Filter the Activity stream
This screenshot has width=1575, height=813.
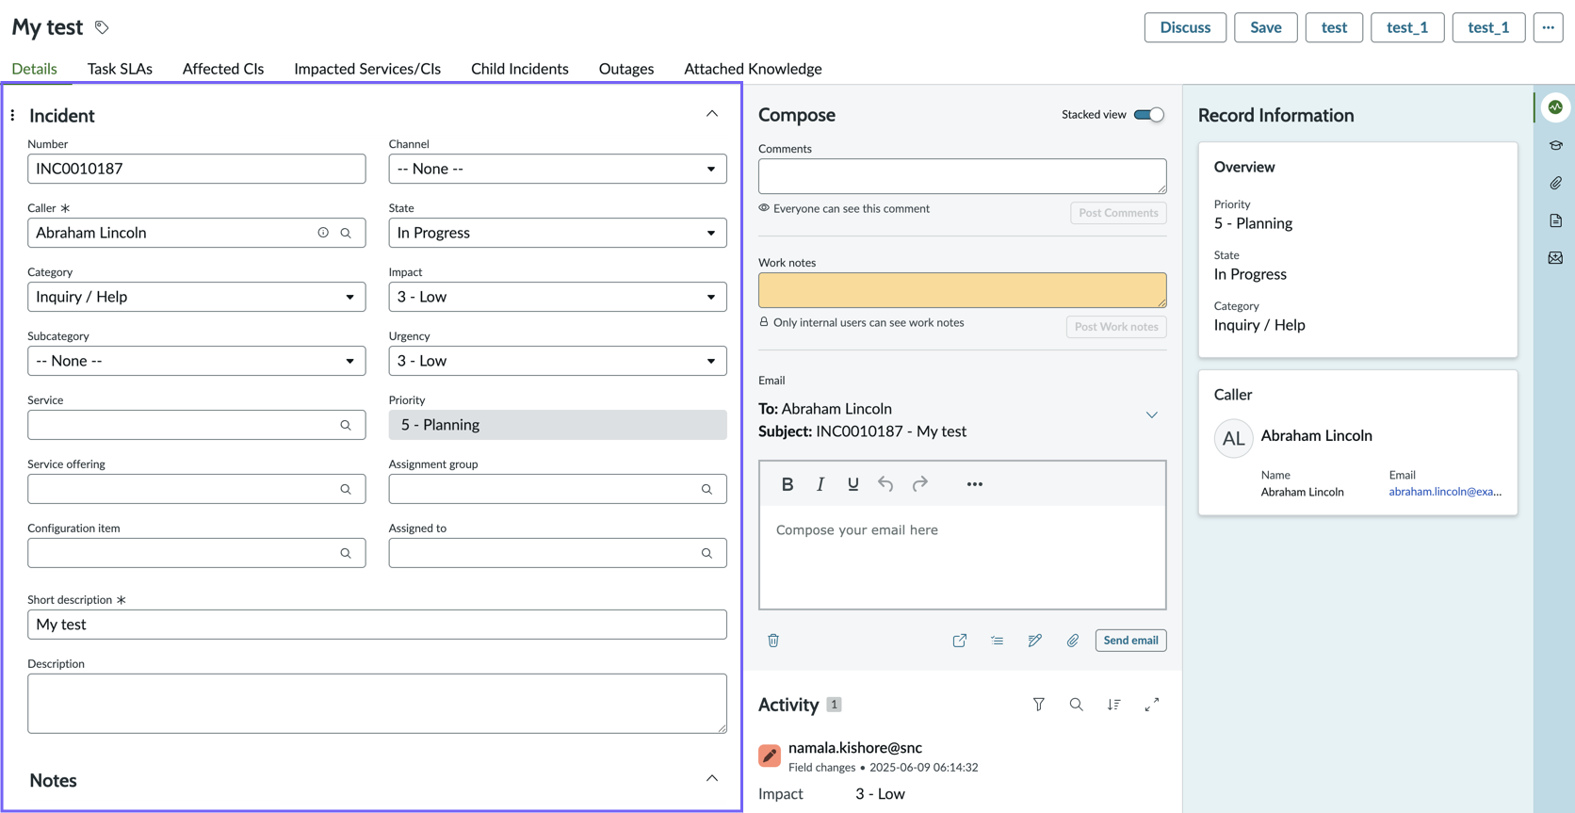[x=1039, y=705]
